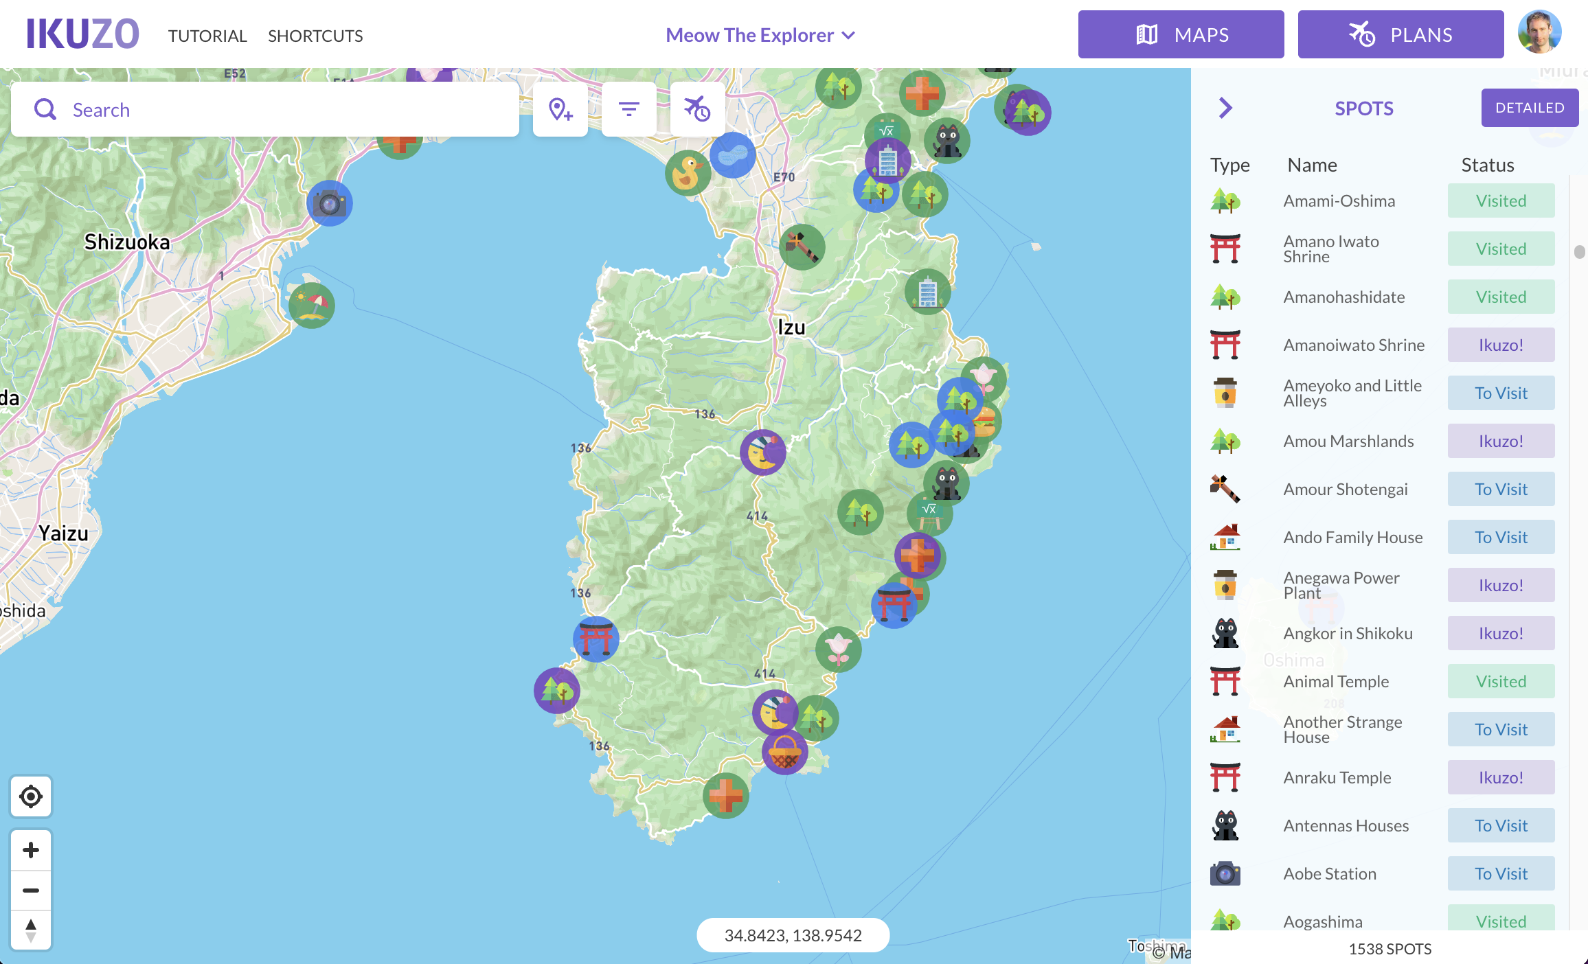Click the locate me target icon

[31, 796]
